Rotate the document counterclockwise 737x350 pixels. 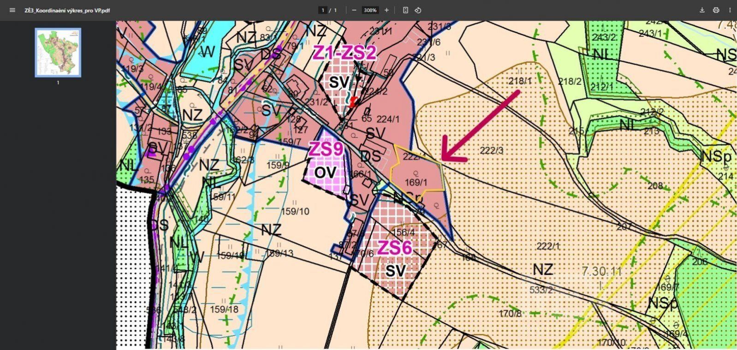418,10
